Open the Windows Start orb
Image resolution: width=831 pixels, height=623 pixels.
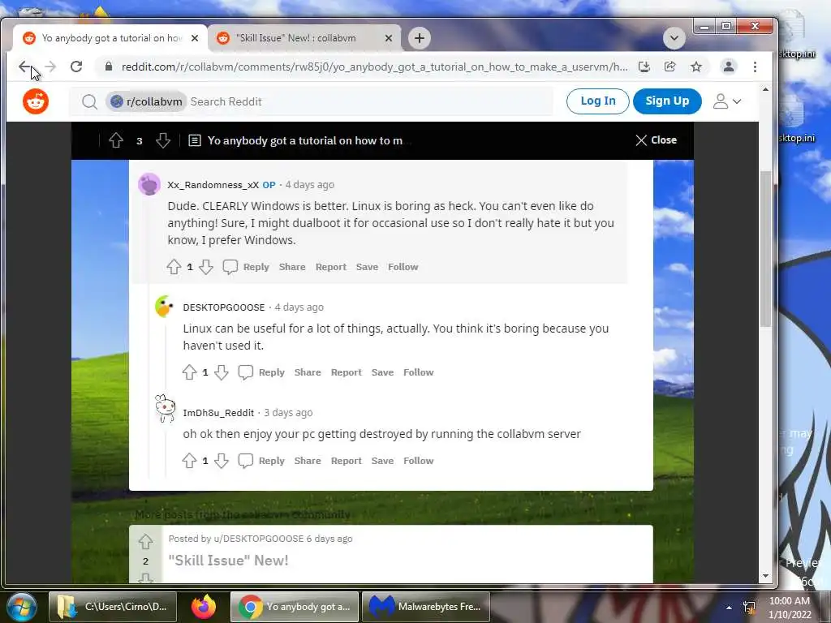point(21,607)
